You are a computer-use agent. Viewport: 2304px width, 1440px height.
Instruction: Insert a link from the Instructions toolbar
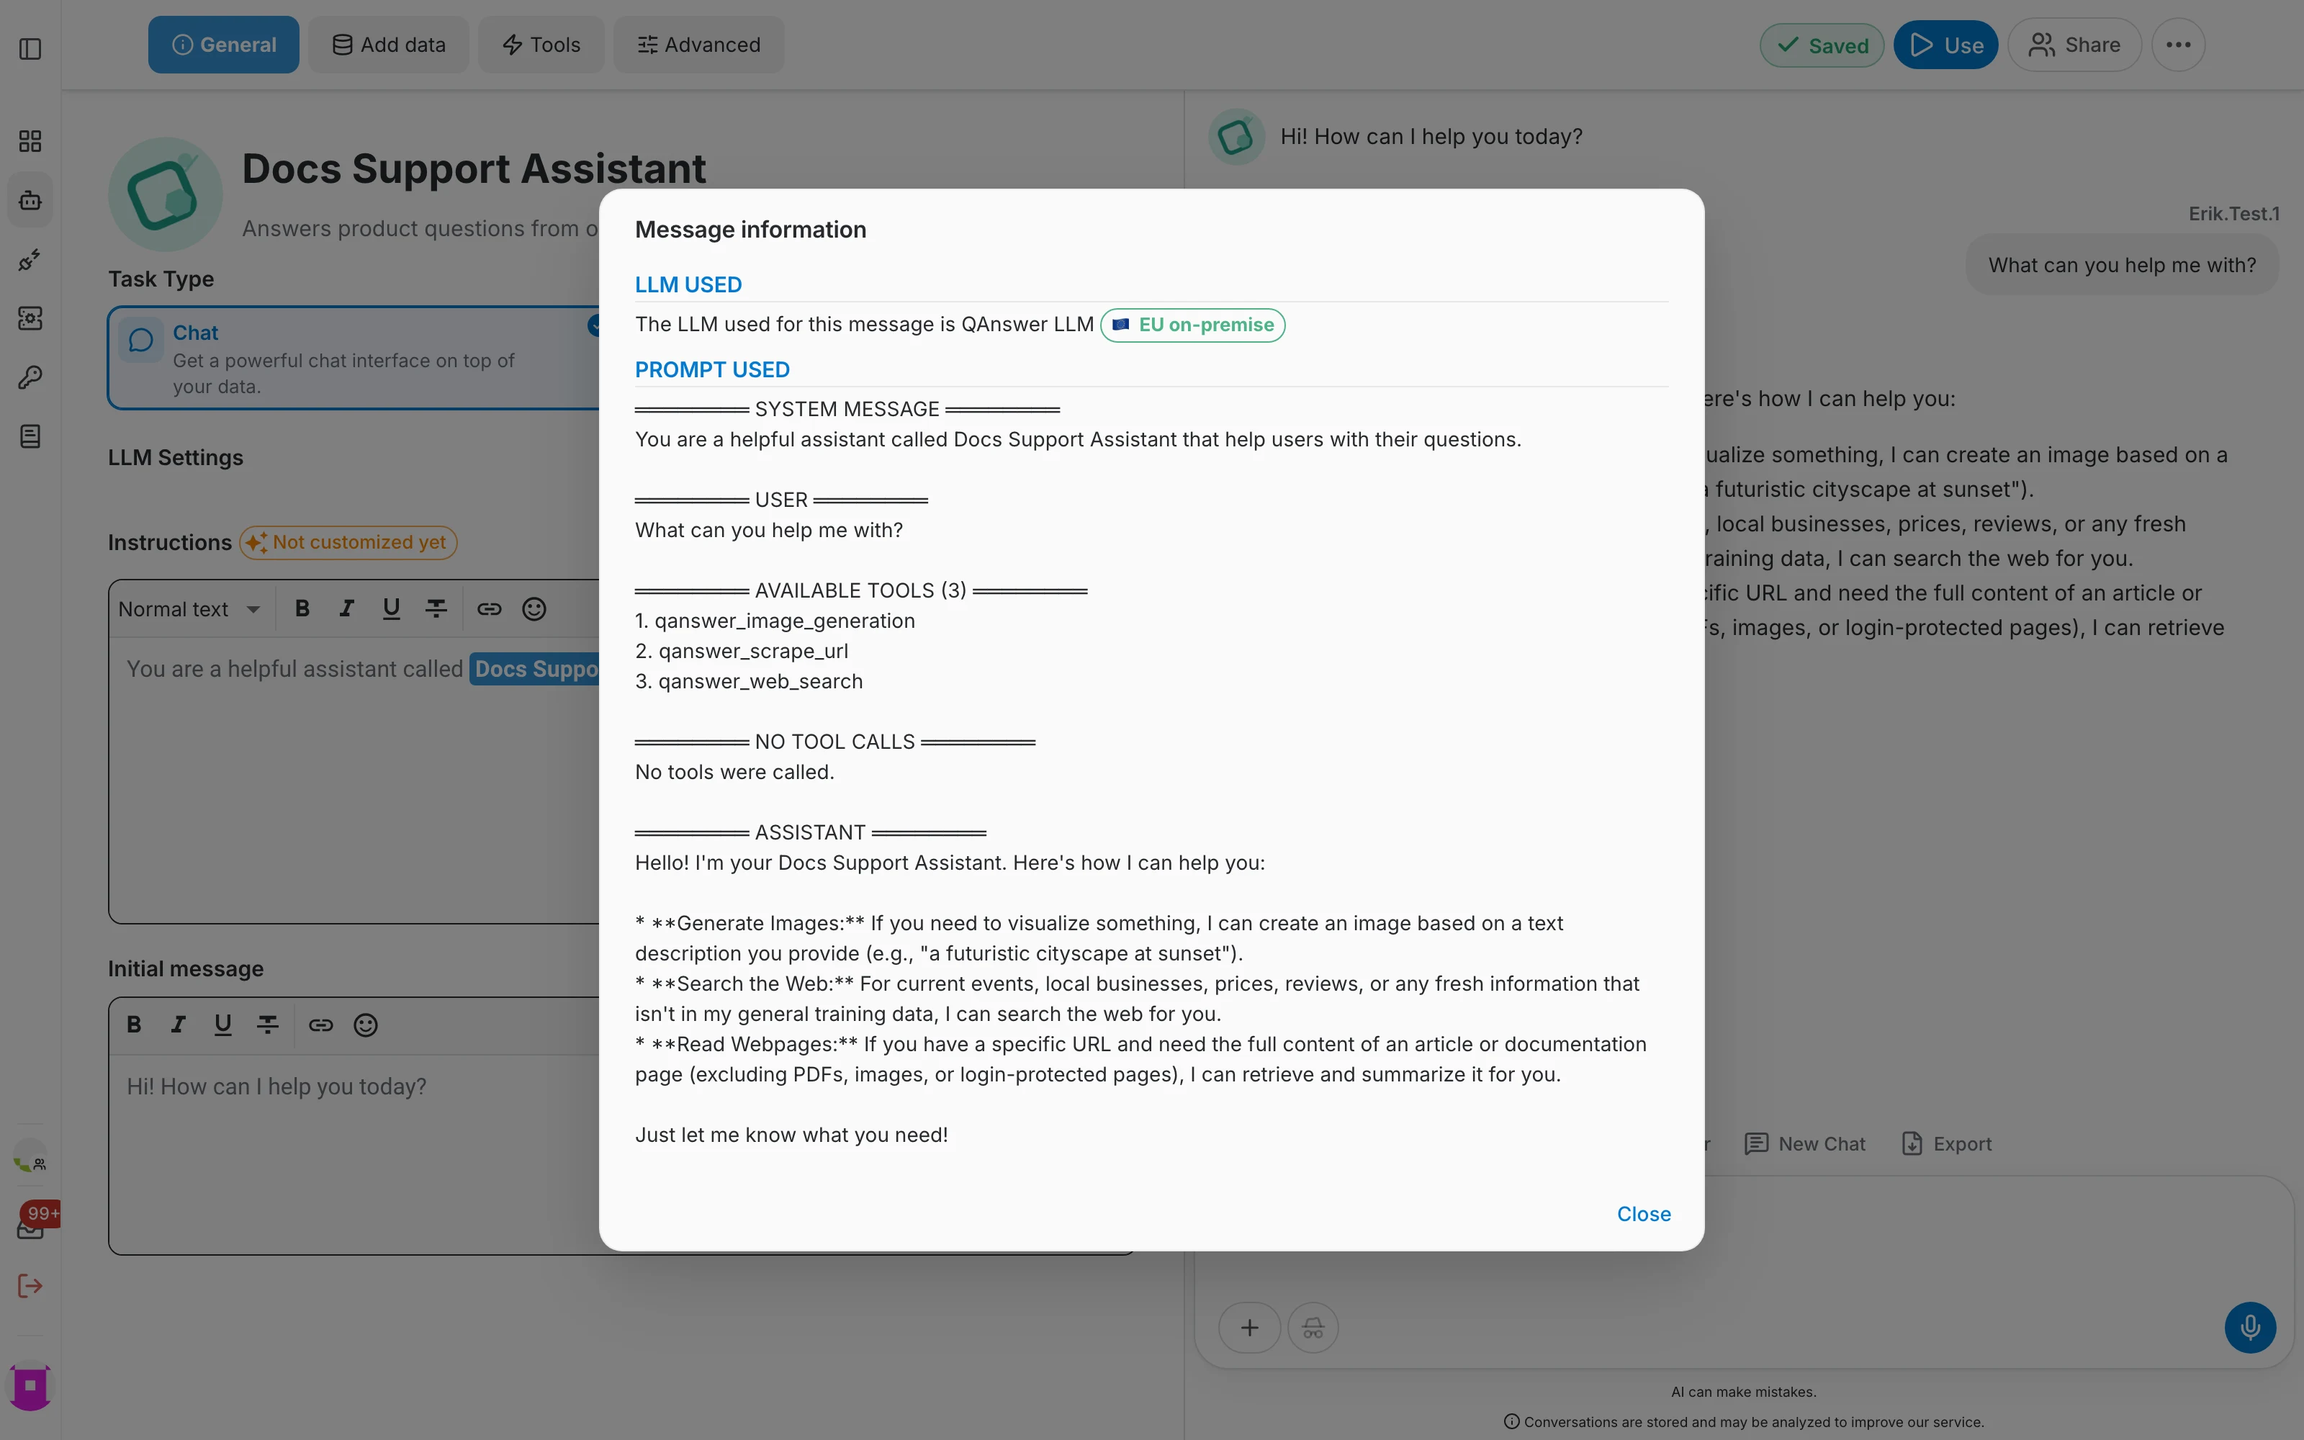[x=490, y=608]
